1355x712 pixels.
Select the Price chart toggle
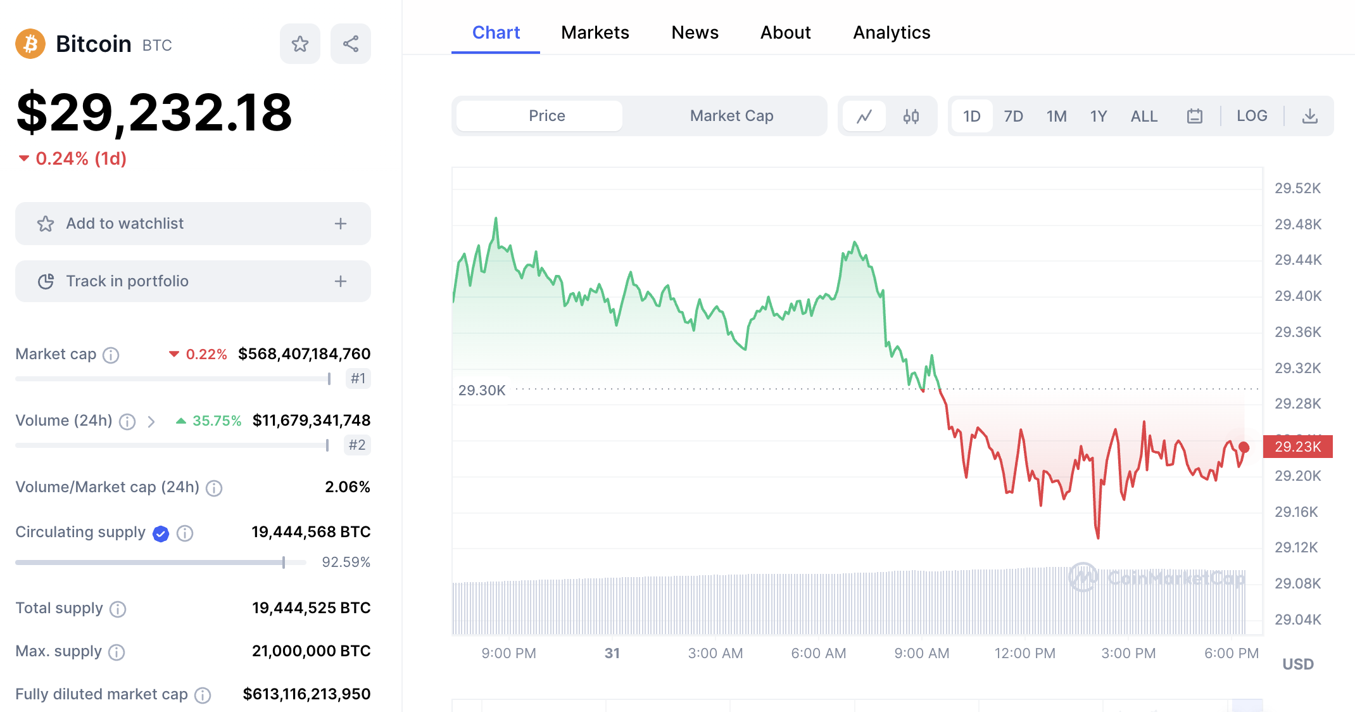(x=547, y=116)
